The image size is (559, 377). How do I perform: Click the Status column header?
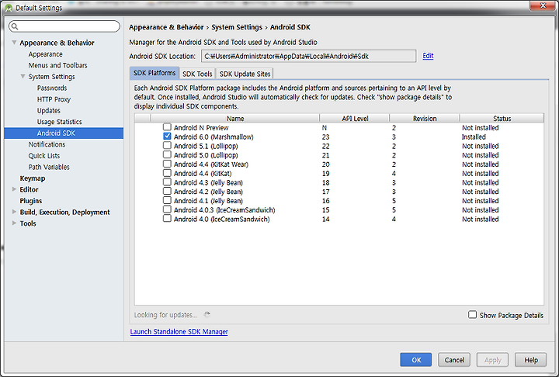pyautogui.click(x=502, y=119)
